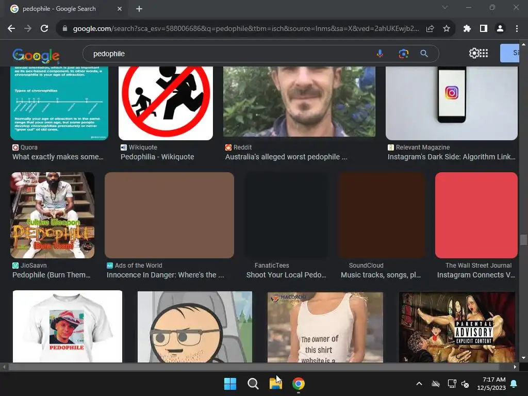Reload the current page
Screen dimensions: 528x396
coord(44,29)
